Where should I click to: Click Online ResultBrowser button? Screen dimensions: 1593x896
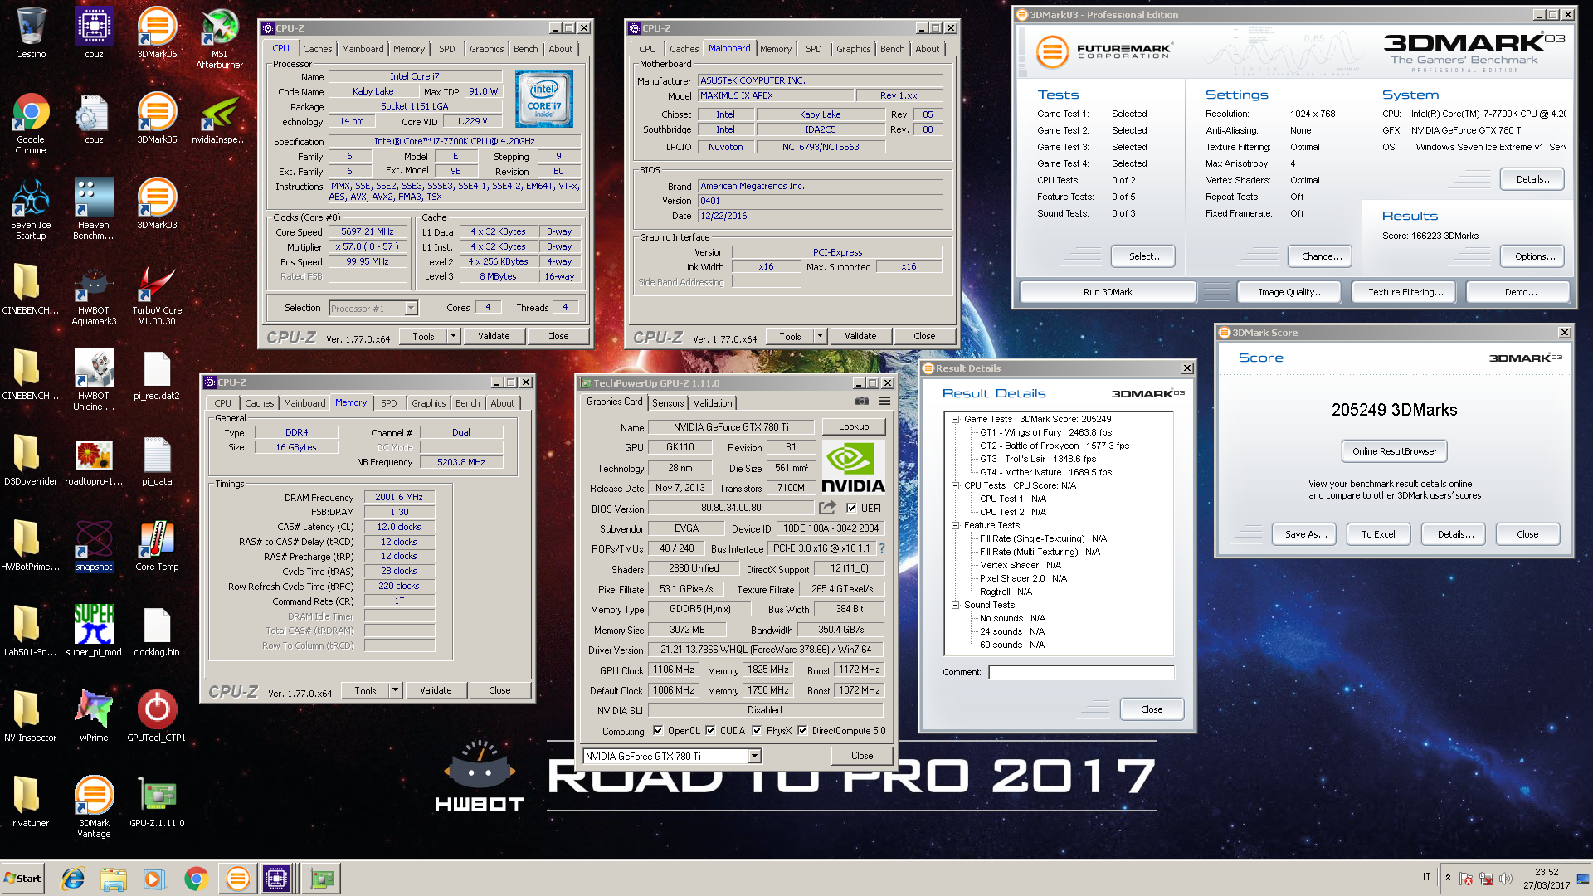(x=1394, y=451)
